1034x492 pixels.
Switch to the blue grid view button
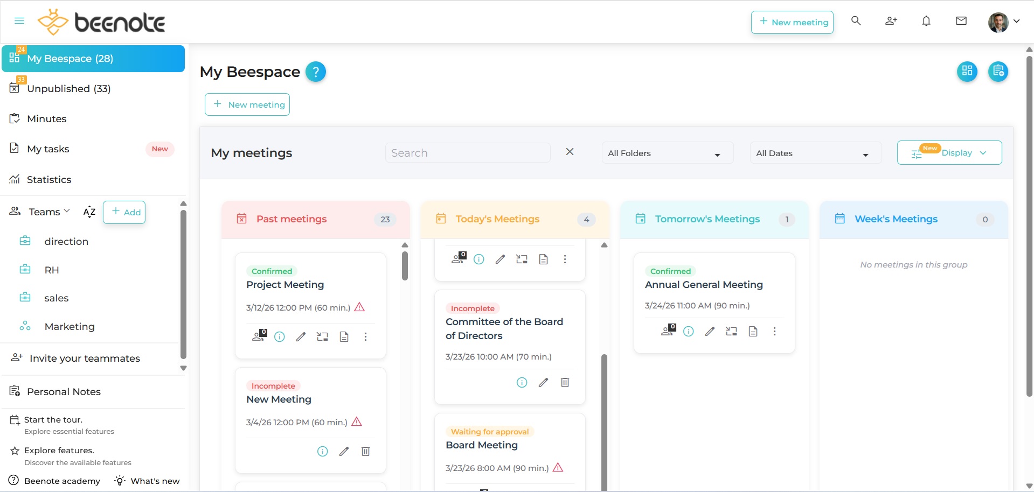(x=967, y=71)
